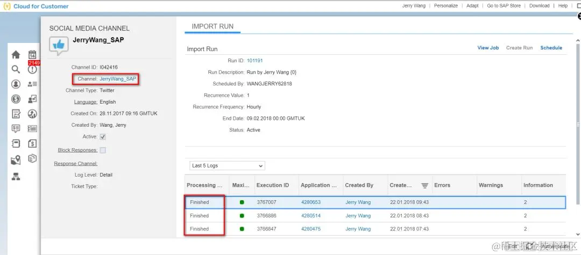Open Download in top menu

click(539, 5)
